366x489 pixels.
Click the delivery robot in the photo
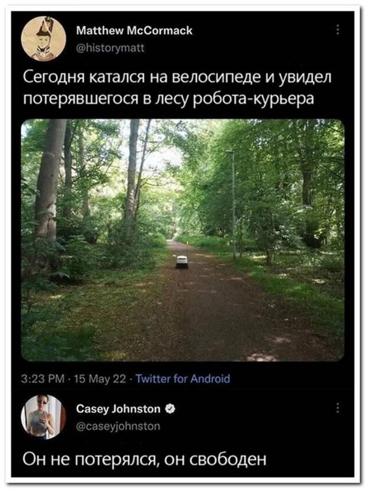click(182, 262)
